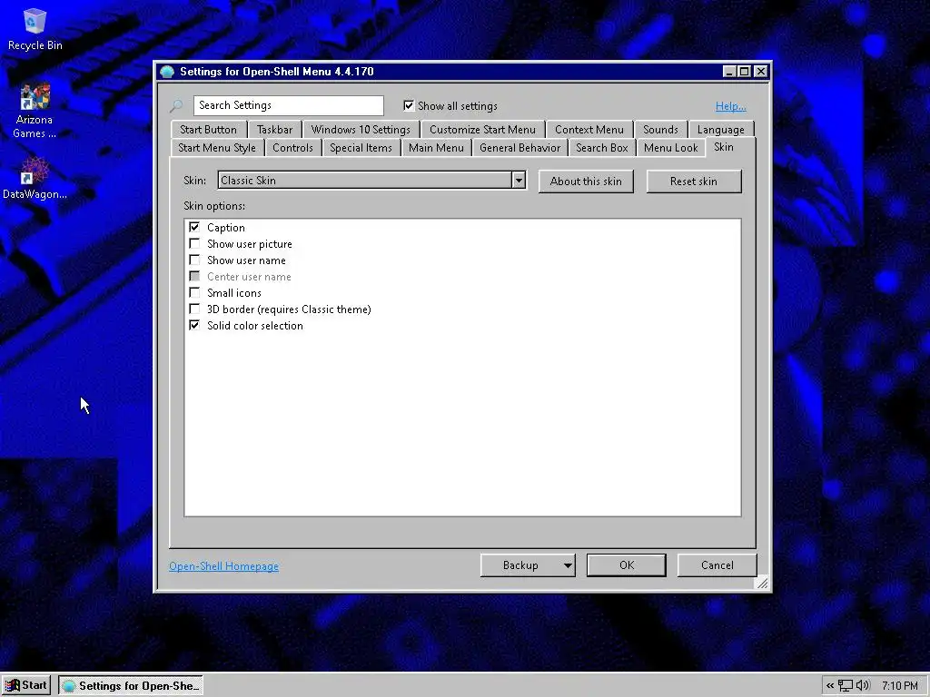Switch to the Taskbar tab
This screenshot has height=697, width=930.
[x=274, y=129]
